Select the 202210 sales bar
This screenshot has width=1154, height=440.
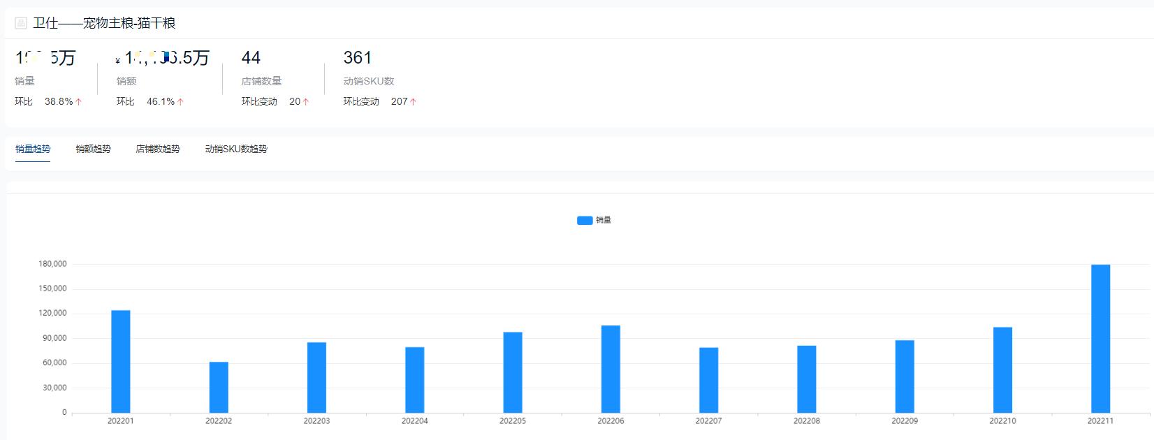coord(1002,369)
